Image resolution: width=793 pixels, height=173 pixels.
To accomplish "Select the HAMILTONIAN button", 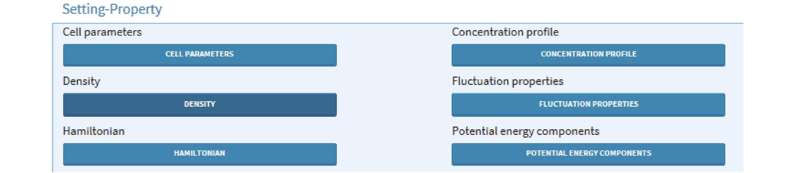I will (x=200, y=154).
